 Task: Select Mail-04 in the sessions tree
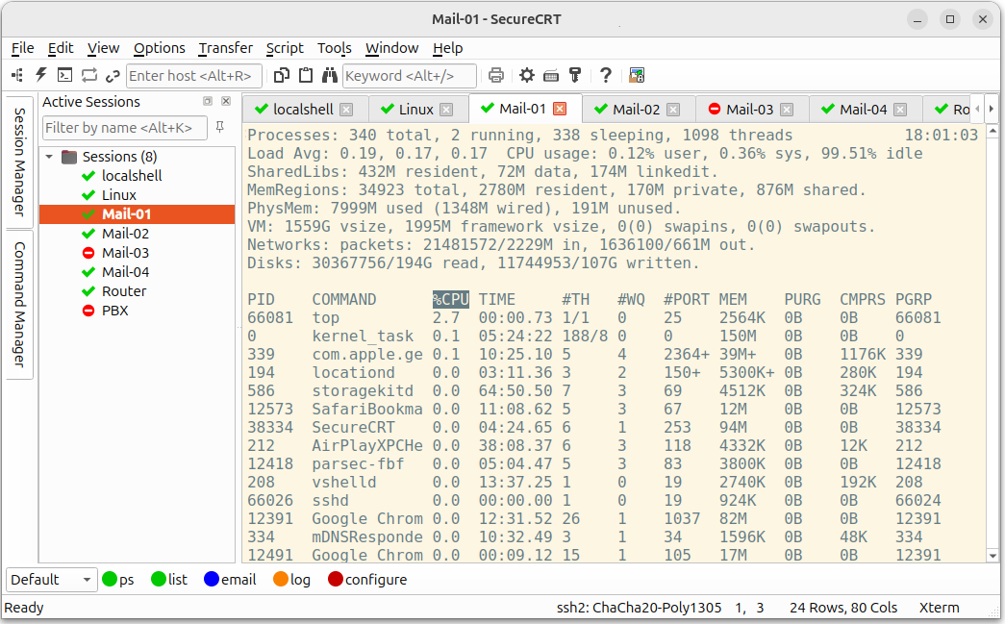125,272
